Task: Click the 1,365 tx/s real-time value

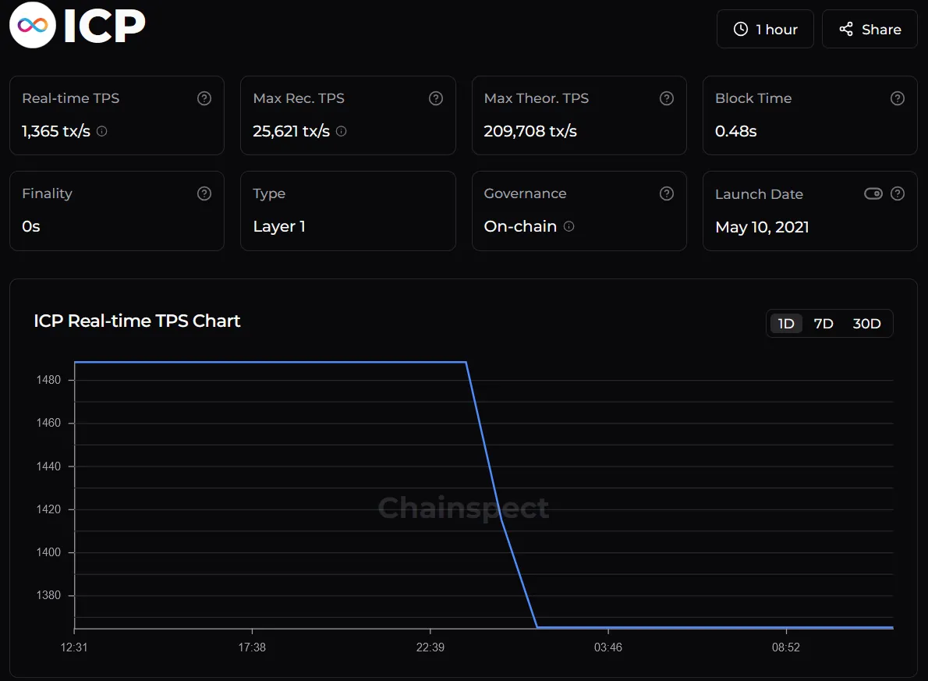Action: coord(56,131)
